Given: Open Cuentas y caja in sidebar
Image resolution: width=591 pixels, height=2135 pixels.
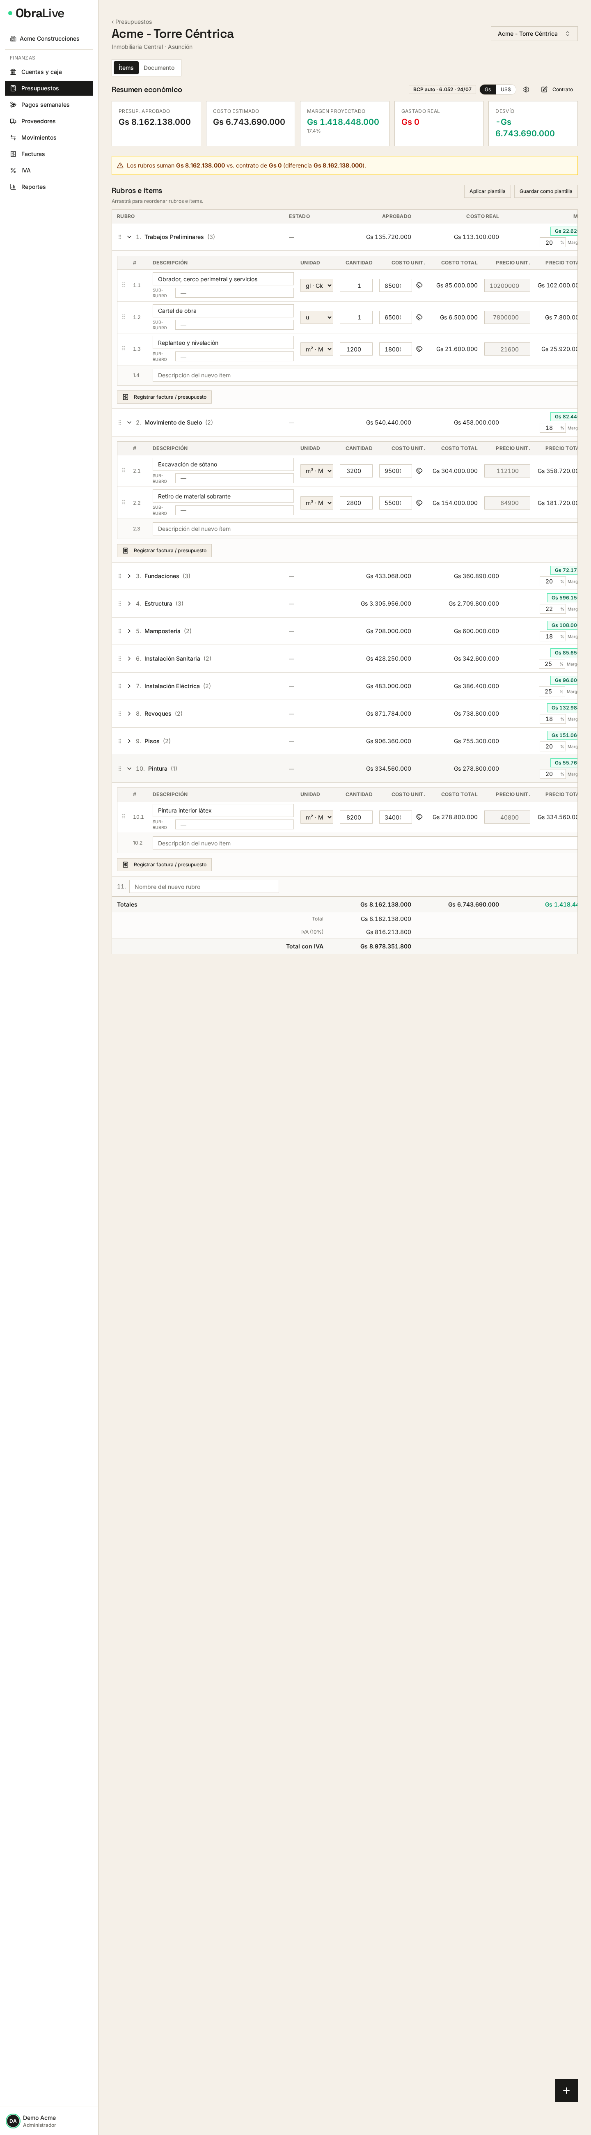Looking at the screenshot, I should tap(49, 72).
